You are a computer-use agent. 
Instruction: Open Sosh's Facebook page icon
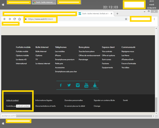(x=61, y=85)
